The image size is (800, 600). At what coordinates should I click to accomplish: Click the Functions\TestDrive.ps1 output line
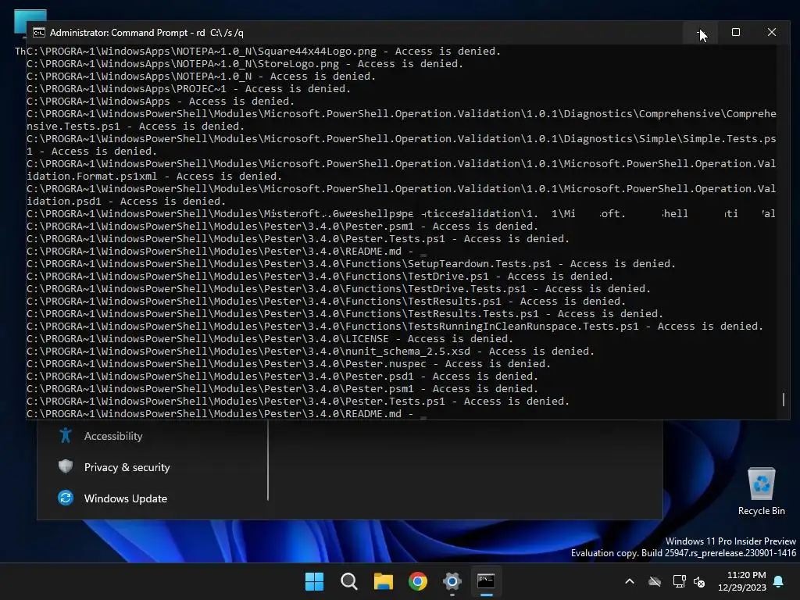[x=320, y=276]
